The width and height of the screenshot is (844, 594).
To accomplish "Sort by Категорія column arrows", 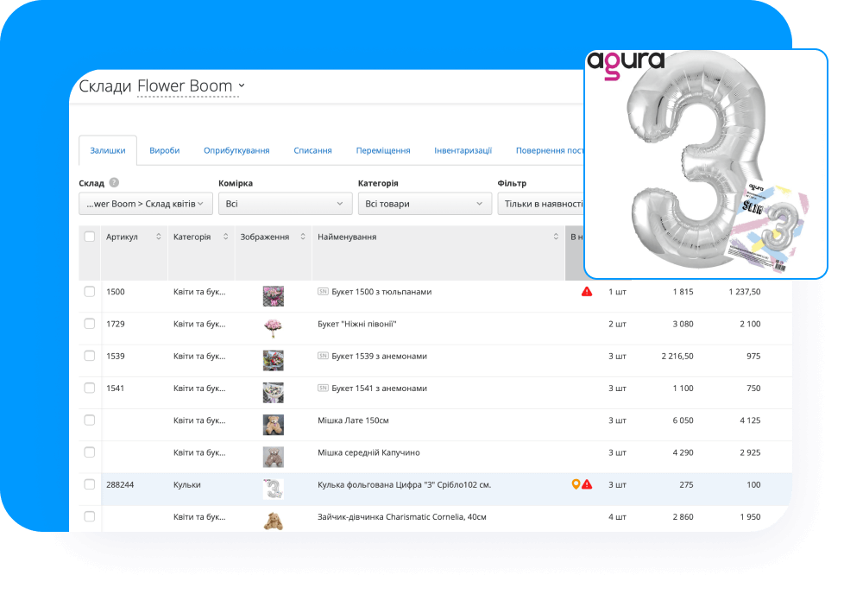I will pyautogui.click(x=226, y=237).
